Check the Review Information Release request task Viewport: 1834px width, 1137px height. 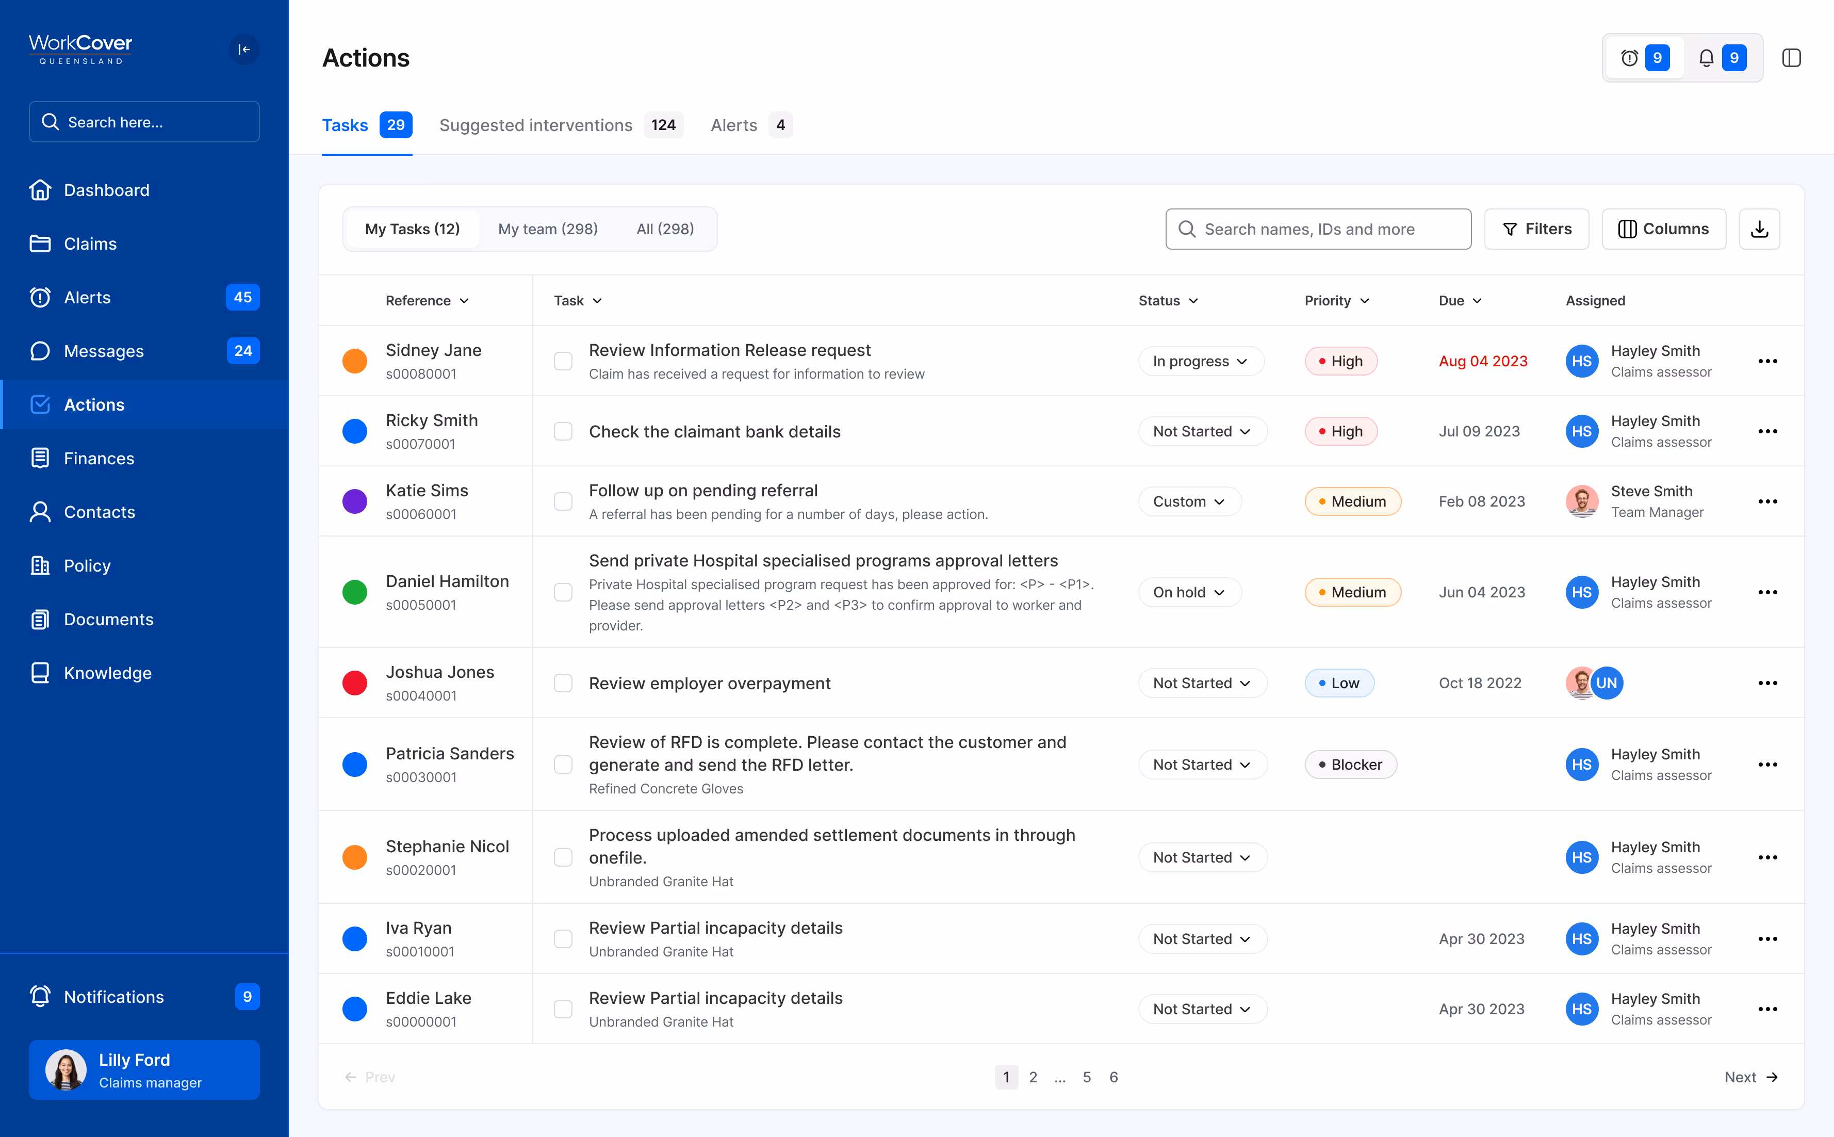click(563, 361)
